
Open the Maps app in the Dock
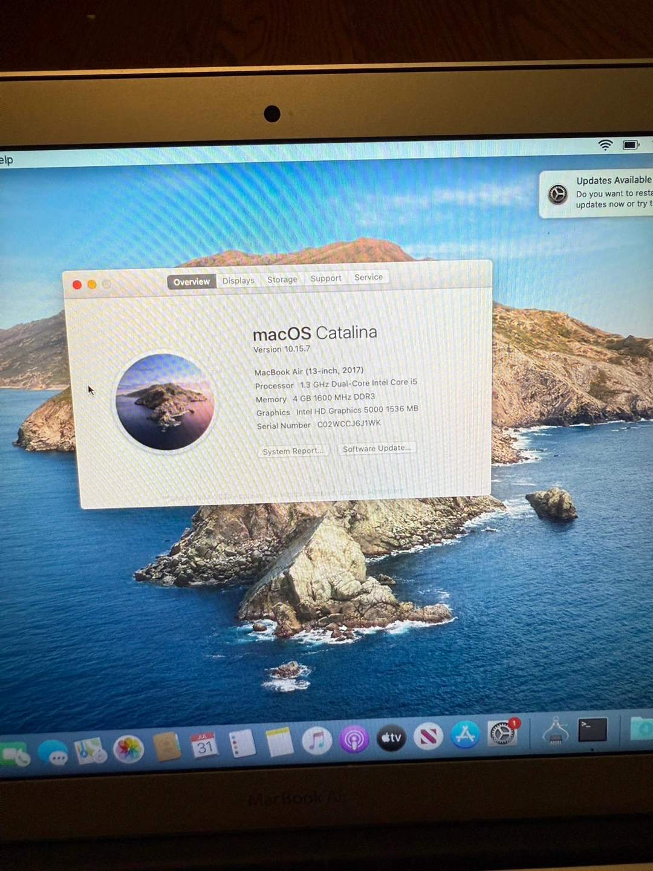91,751
